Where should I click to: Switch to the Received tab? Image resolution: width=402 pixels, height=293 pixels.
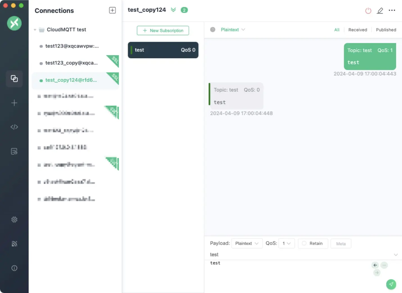point(358,30)
